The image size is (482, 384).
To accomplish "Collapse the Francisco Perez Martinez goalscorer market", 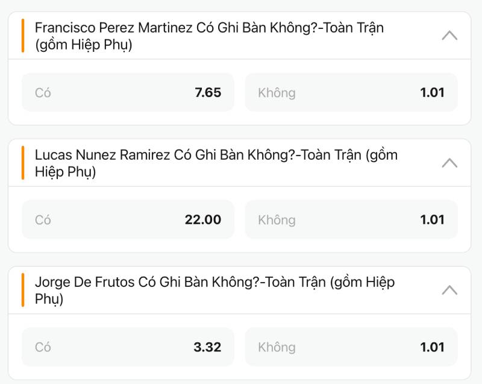I will pyautogui.click(x=449, y=36).
